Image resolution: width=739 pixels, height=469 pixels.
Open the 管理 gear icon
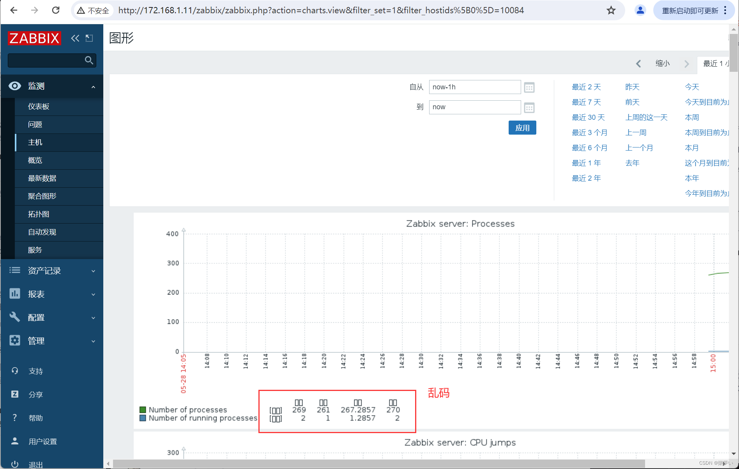[15, 340]
